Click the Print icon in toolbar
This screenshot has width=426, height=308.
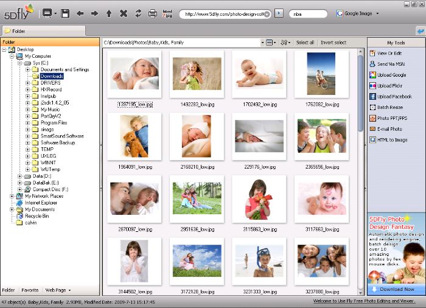pos(152,13)
